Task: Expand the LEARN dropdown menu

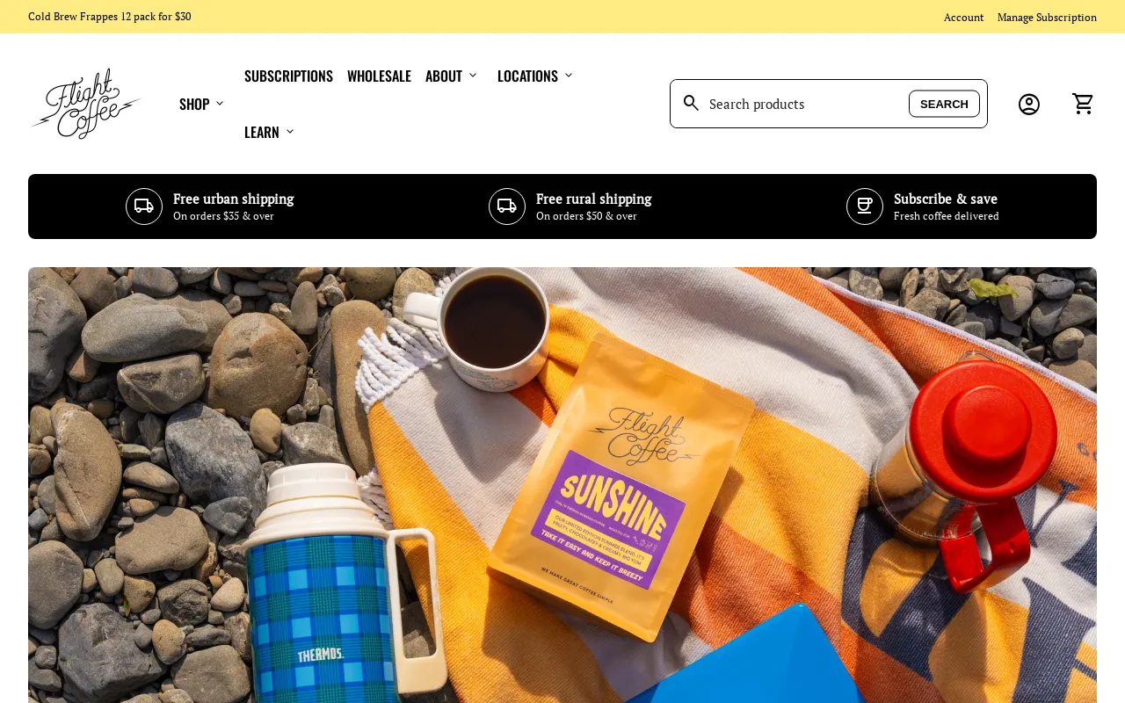Action: click(x=269, y=132)
